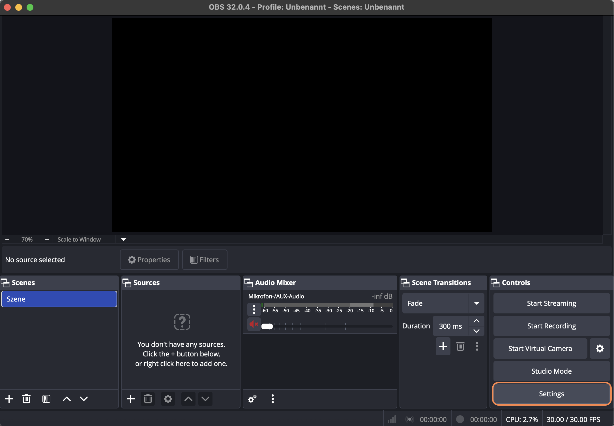The height and width of the screenshot is (426, 614).
Task: Remove selected scene with trash icon
Action: pos(26,399)
